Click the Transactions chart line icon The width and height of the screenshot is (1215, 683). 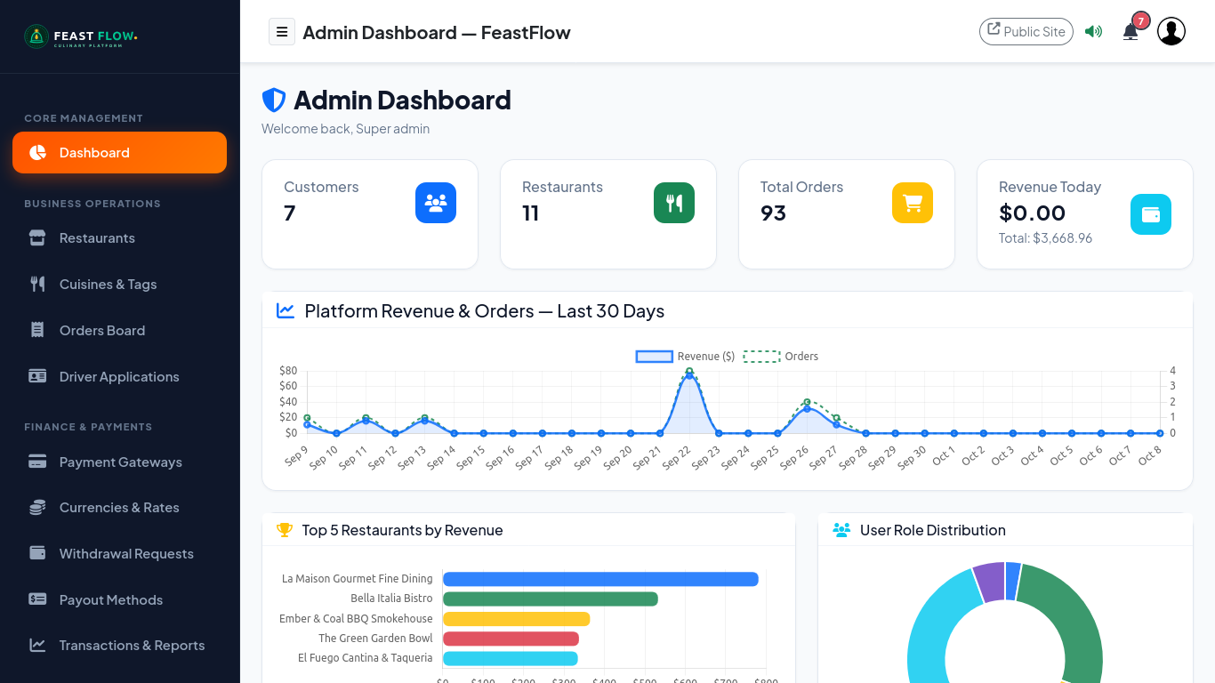pyautogui.click(x=37, y=646)
